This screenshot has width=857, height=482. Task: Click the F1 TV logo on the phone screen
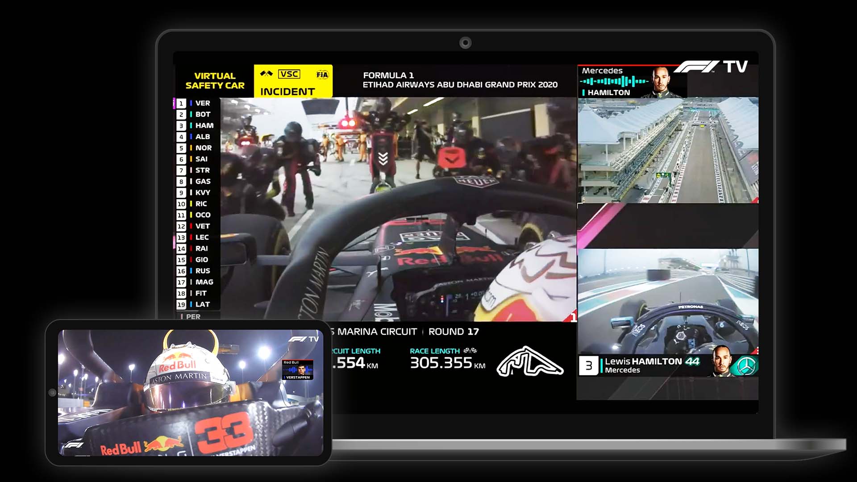[x=304, y=339]
